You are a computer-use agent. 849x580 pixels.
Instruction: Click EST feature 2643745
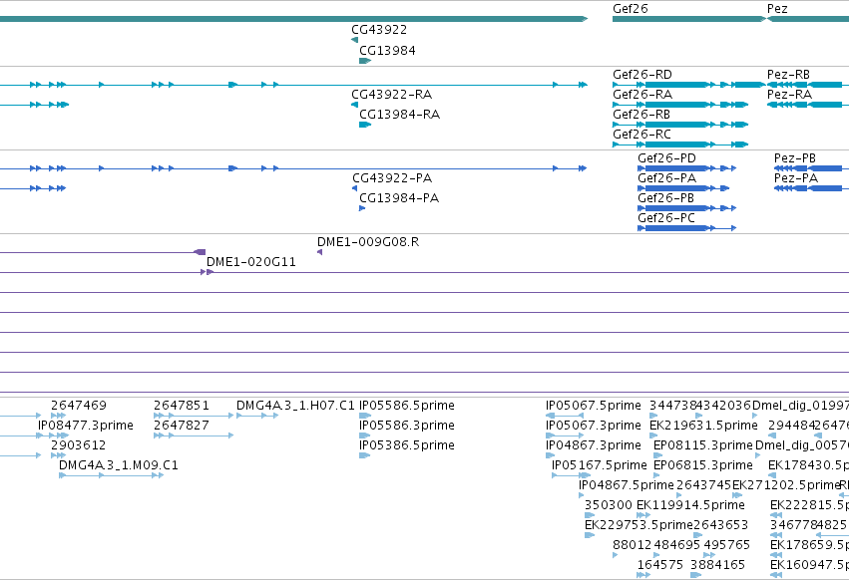point(679,495)
